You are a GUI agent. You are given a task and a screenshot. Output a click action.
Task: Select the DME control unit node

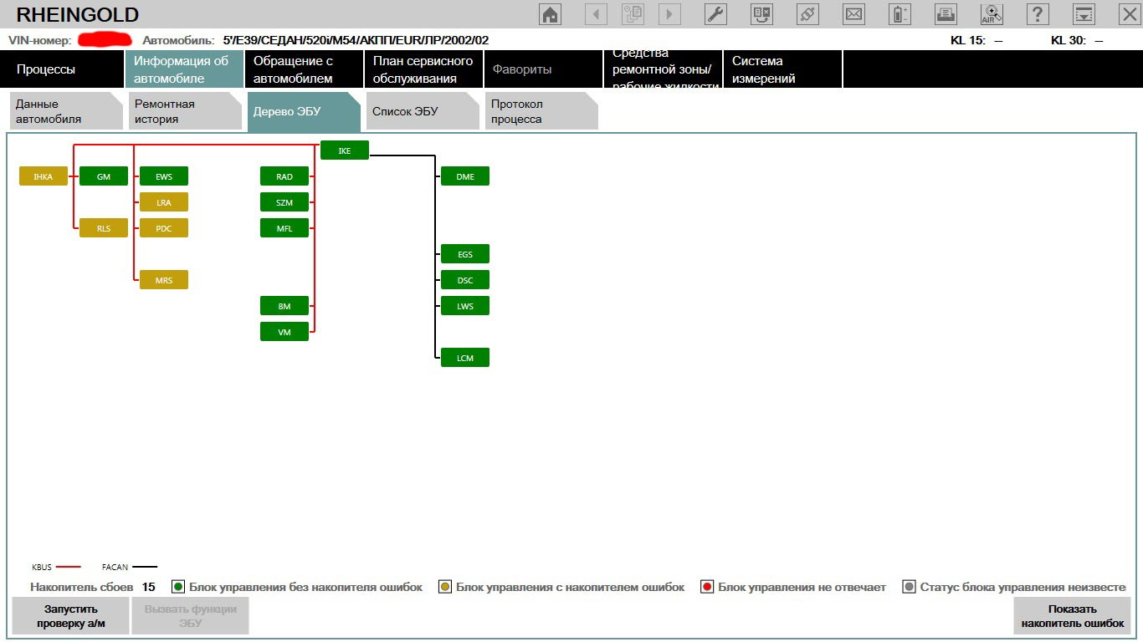[x=465, y=176]
